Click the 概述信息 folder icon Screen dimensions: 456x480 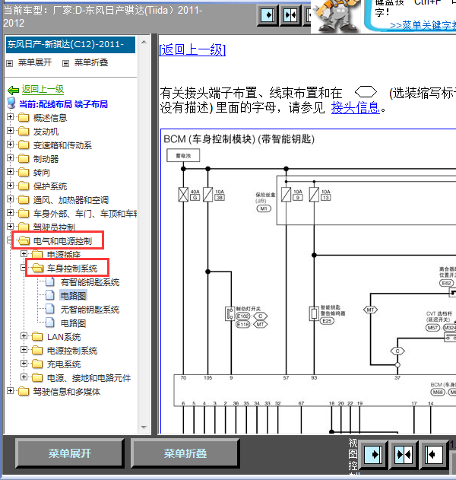(24, 118)
